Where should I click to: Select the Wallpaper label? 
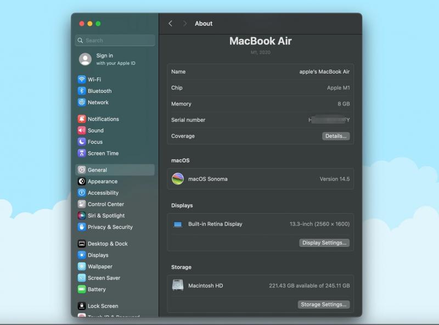point(100,266)
